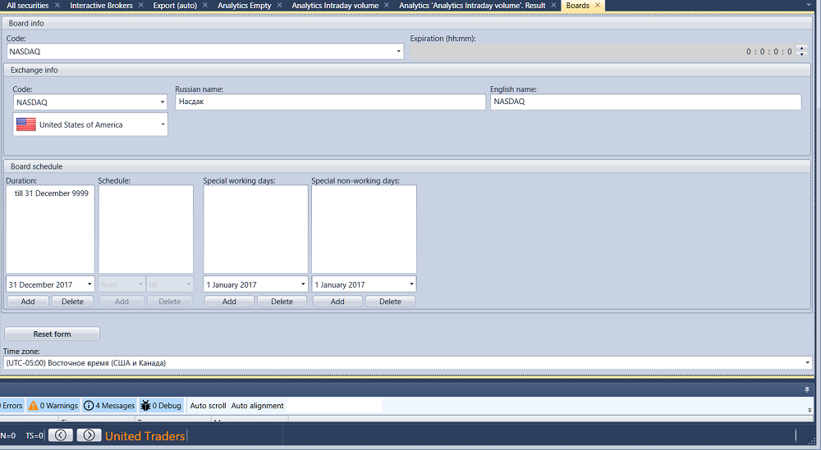Toggle the 4 Messages filter
The image size is (821, 450).
109,406
